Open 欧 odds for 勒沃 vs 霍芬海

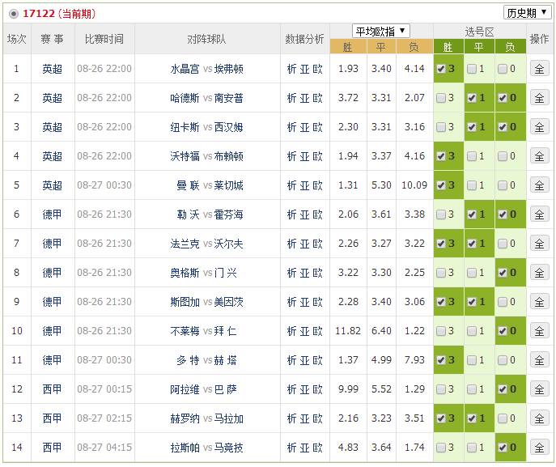(x=317, y=214)
